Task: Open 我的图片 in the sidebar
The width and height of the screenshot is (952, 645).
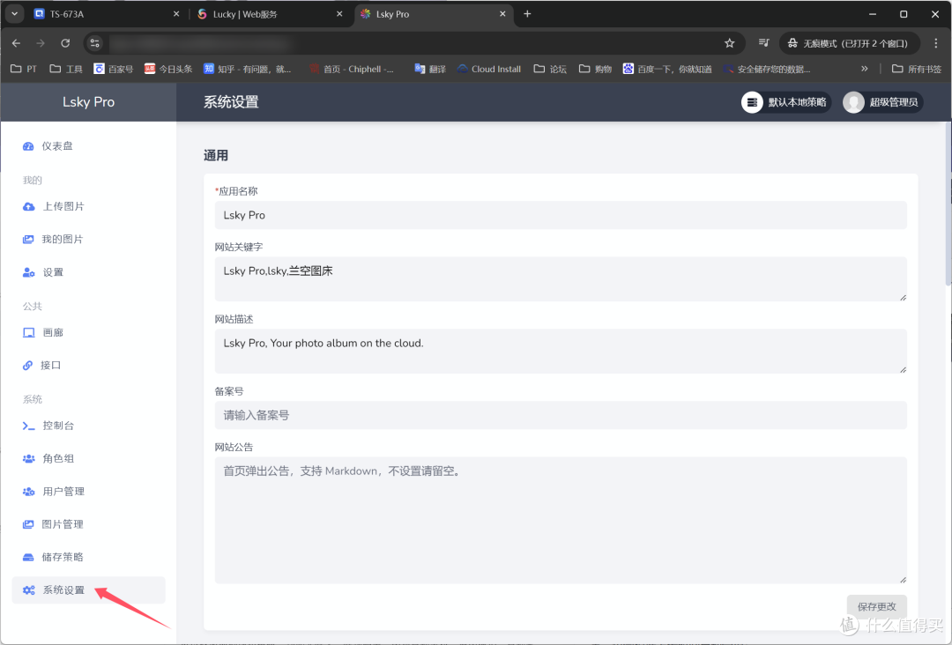Action: pos(89,240)
